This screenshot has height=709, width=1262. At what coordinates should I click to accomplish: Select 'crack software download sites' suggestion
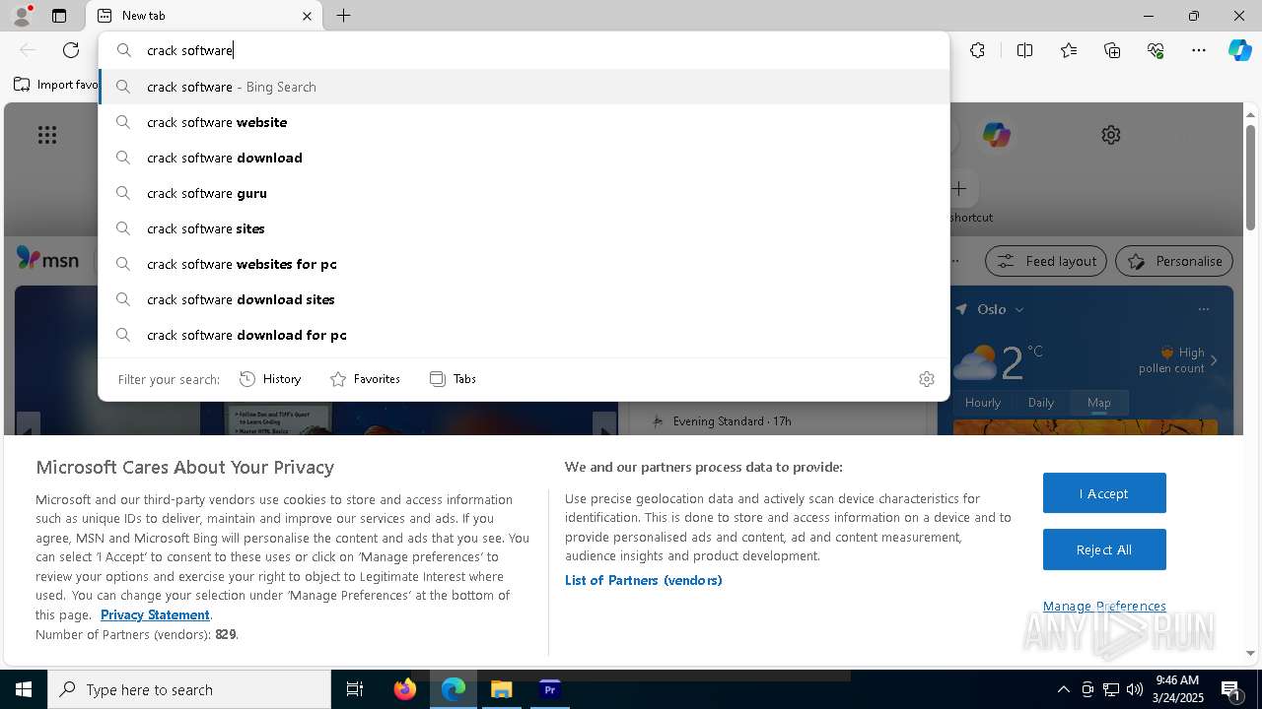pos(525,299)
